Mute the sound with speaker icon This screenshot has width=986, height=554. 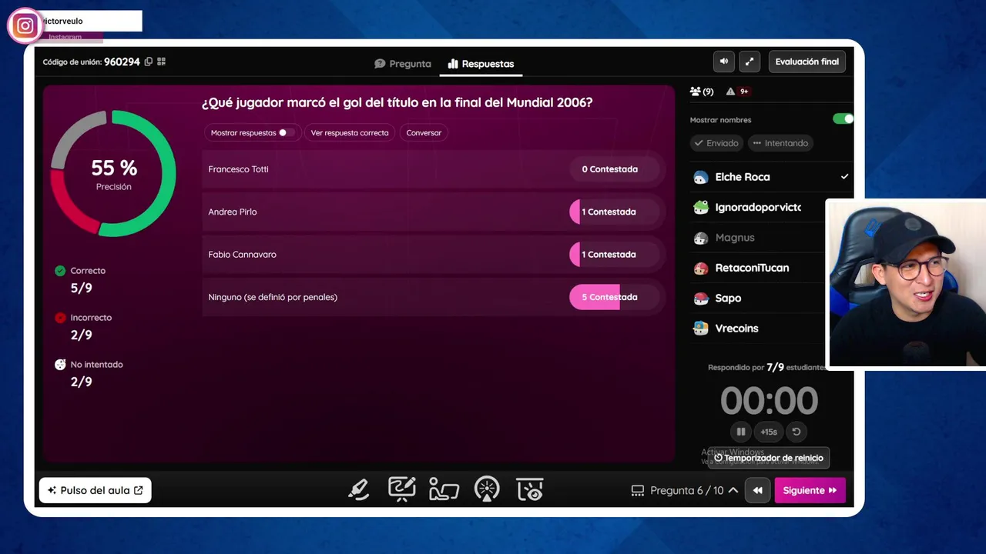point(723,62)
